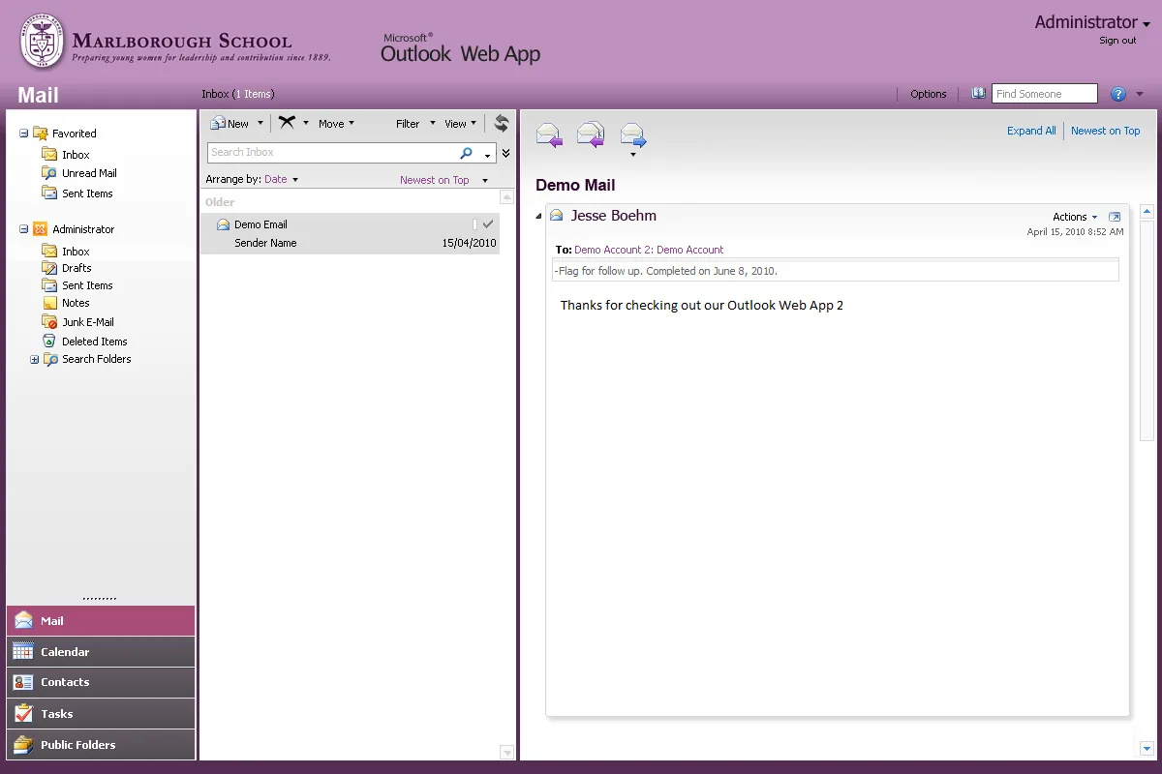Click the category box on Demo Email
The height and width of the screenshot is (774, 1162).
[x=474, y=224]
